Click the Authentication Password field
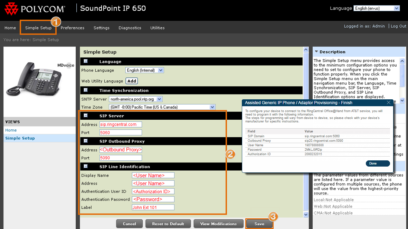The width and height of the screenshot is (408, 229). [x=153, y=199]
